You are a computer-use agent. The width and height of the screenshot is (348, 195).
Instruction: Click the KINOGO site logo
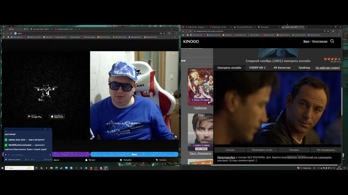point(191,41)
